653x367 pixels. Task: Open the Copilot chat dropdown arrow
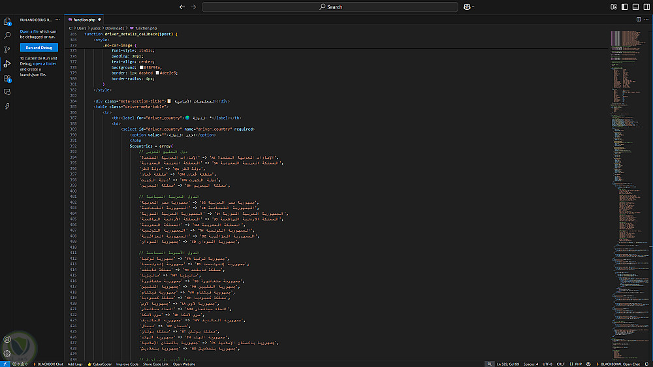point(473,7)
